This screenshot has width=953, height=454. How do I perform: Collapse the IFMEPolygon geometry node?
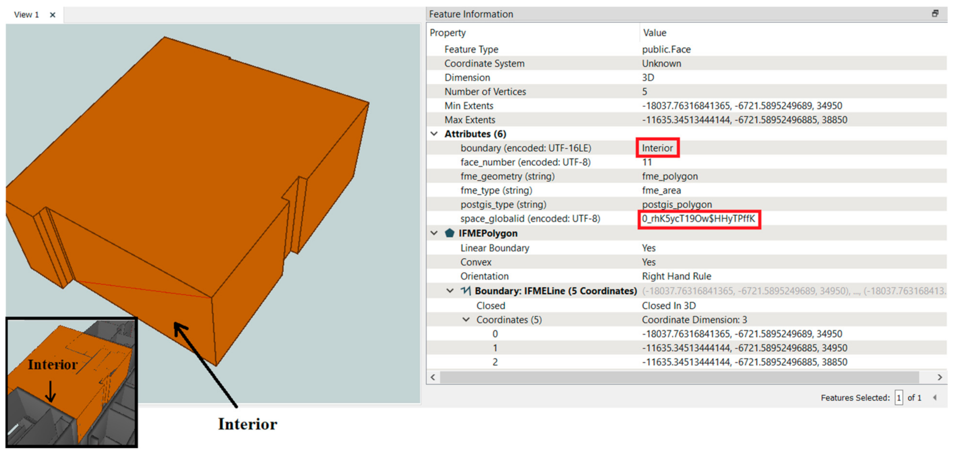pos(434,233)
